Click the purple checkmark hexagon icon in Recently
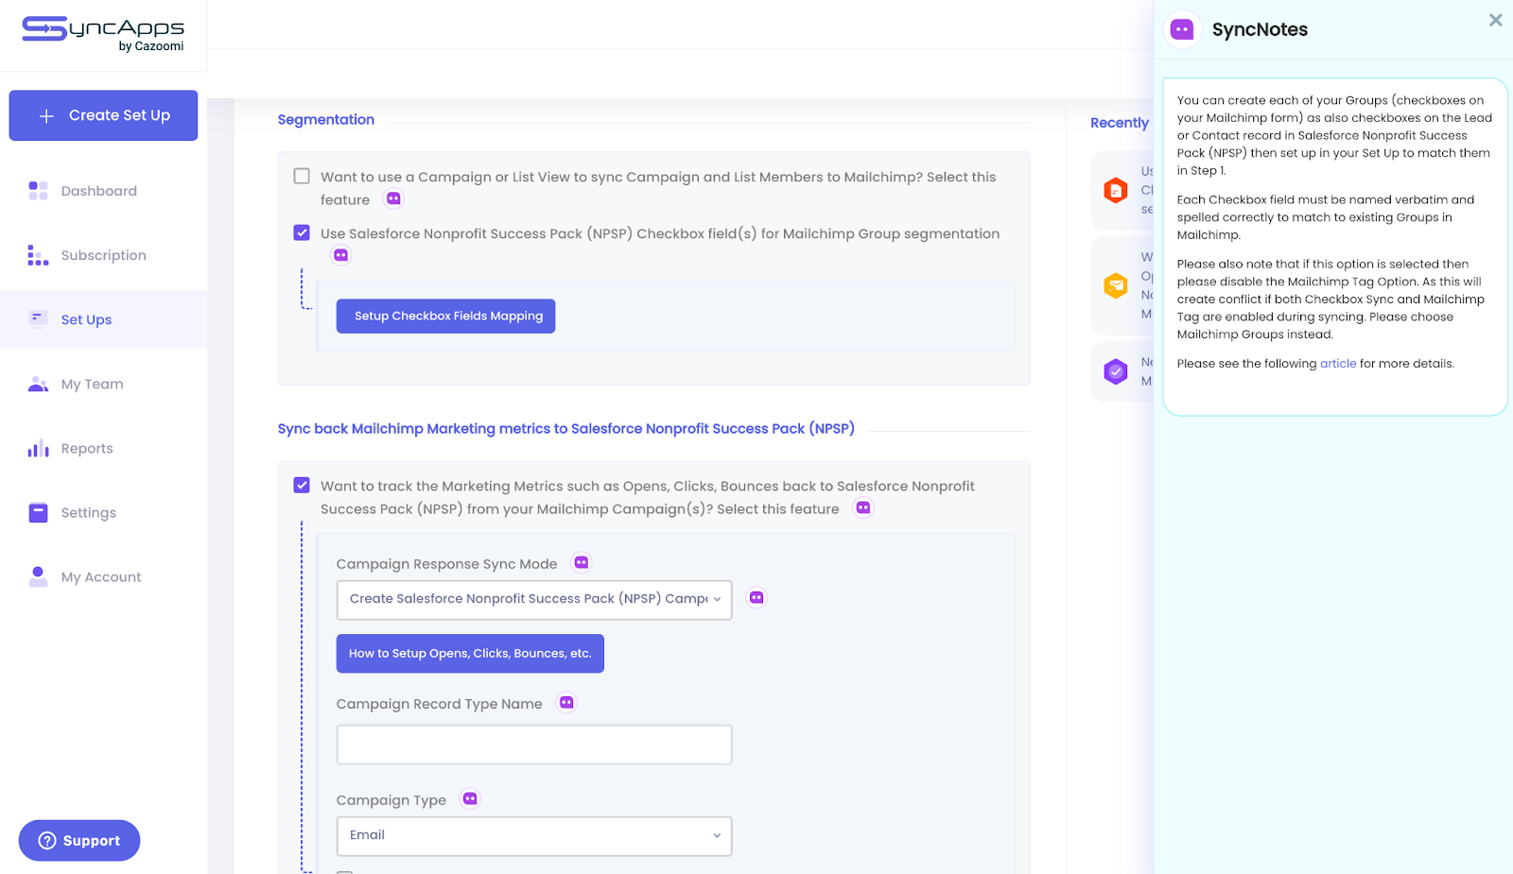The width and height of the screenshot is (1513, 874). click(1116, 371)
